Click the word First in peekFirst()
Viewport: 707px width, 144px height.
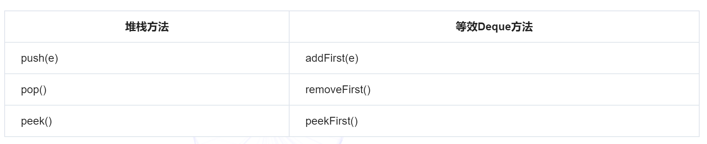click(339, 121)
